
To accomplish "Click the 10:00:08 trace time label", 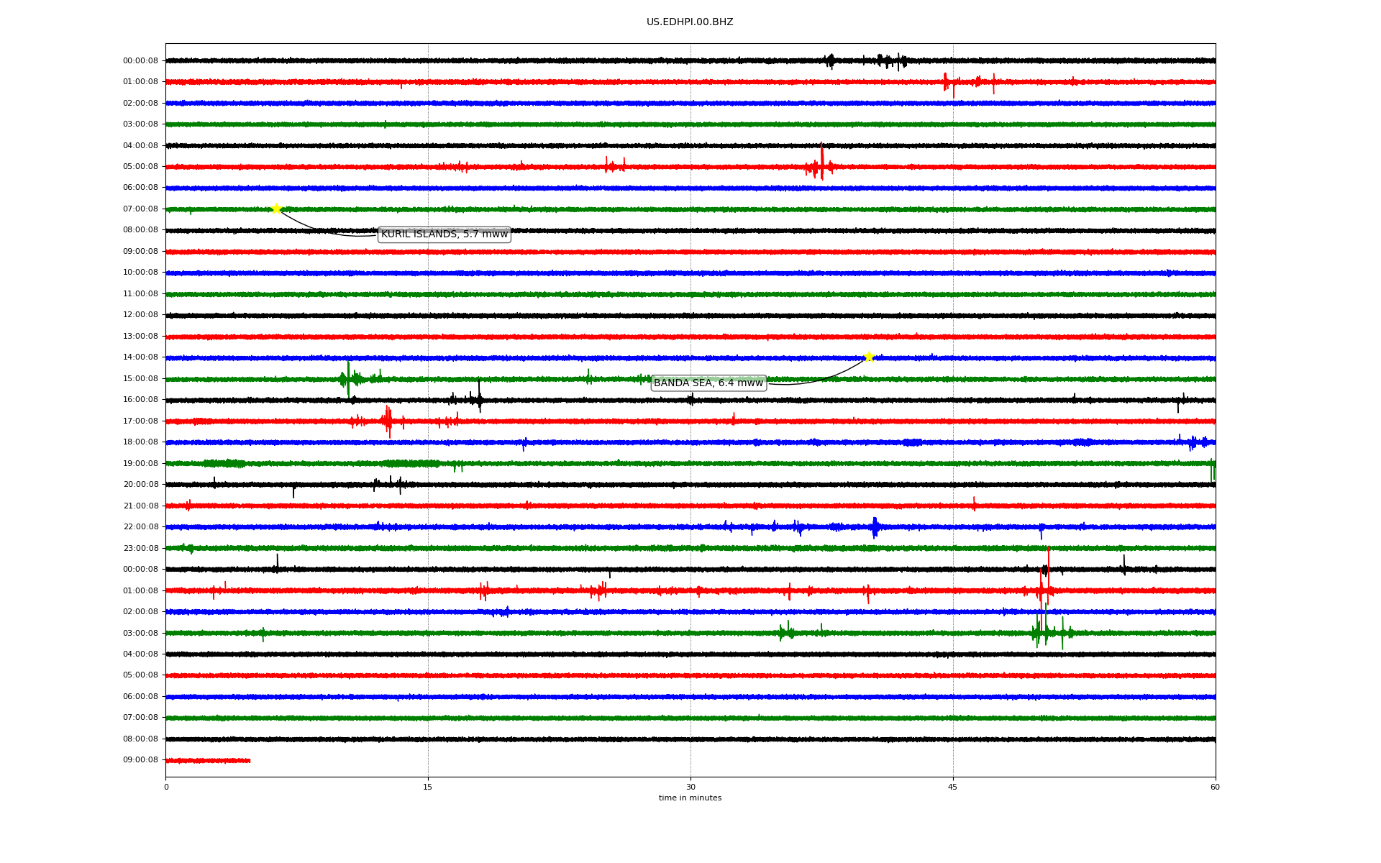I will point(140,273).
